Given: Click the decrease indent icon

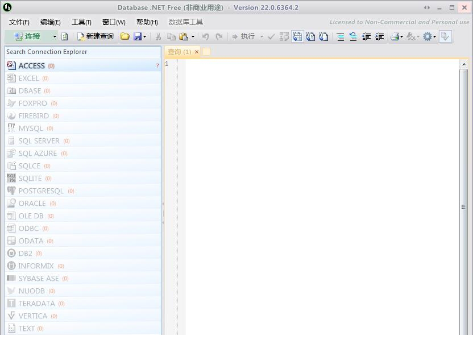Looking at the screenshot, I should pyautogui.click(x=366, y=36).
